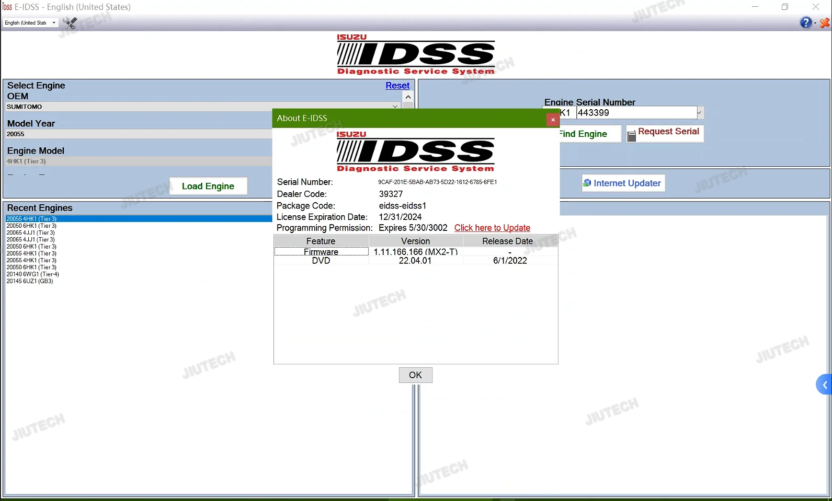Viewport: 832px width, 501px height.
Task: Open the blue Help question mark icon
Action: pos(806,22)
